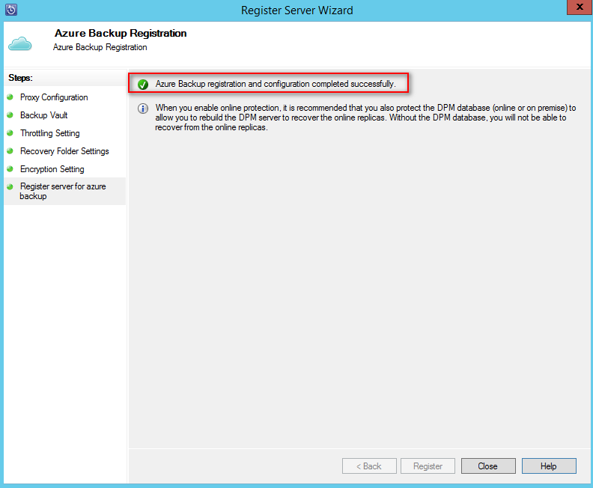Click the Azure cloud icon in header

click(x=20, y=44)
